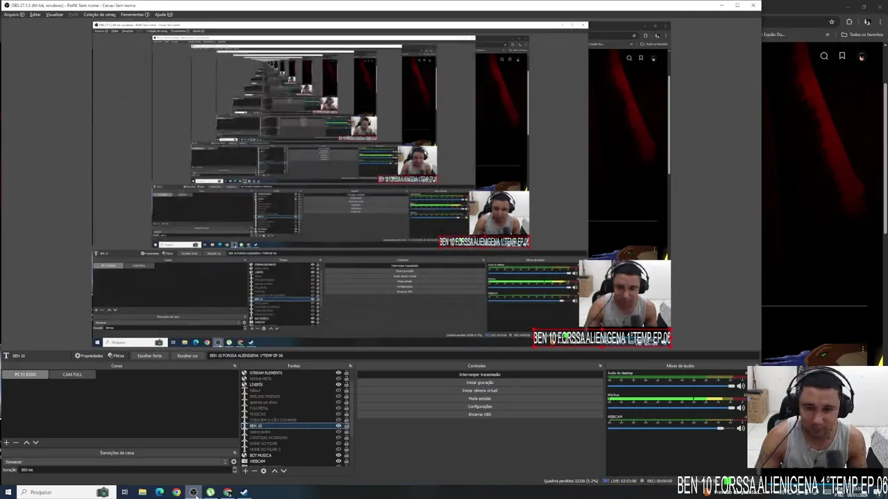Toggle visibility of FULLMETAL source
The width and height of the screenshot is (888, 499).
[x=339, y=408]
